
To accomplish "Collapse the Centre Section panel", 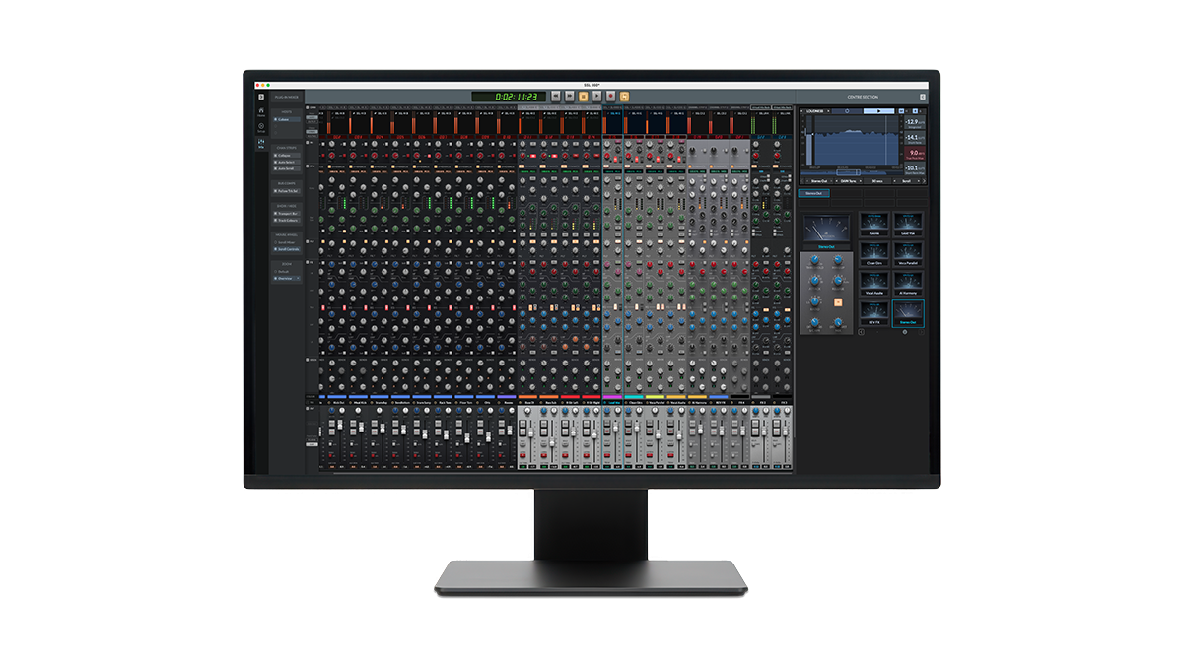I will 922,97.
